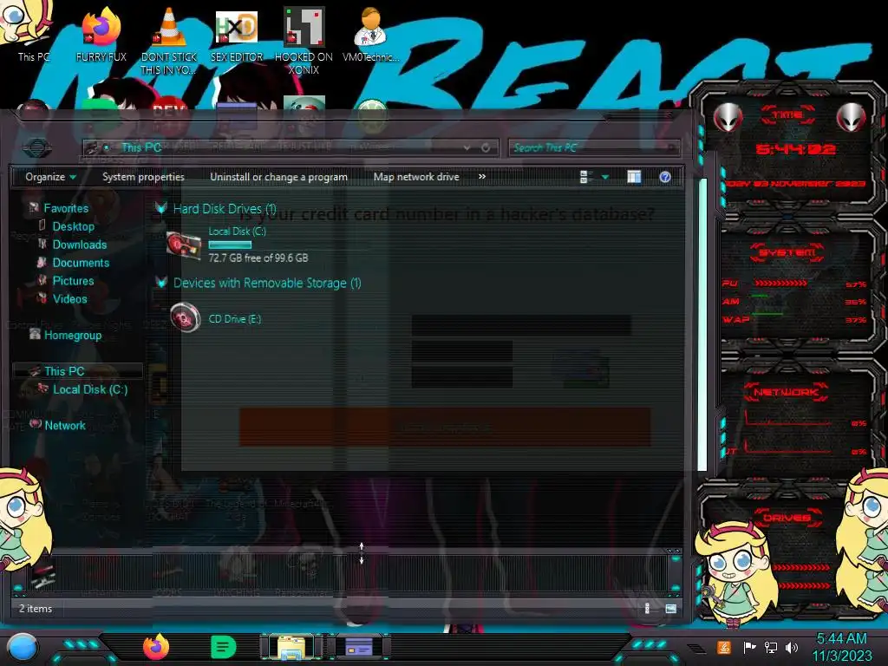This screenshot has width=888, height=666.
Task: Click System properties in toolbar
Action: coord(143,177)
